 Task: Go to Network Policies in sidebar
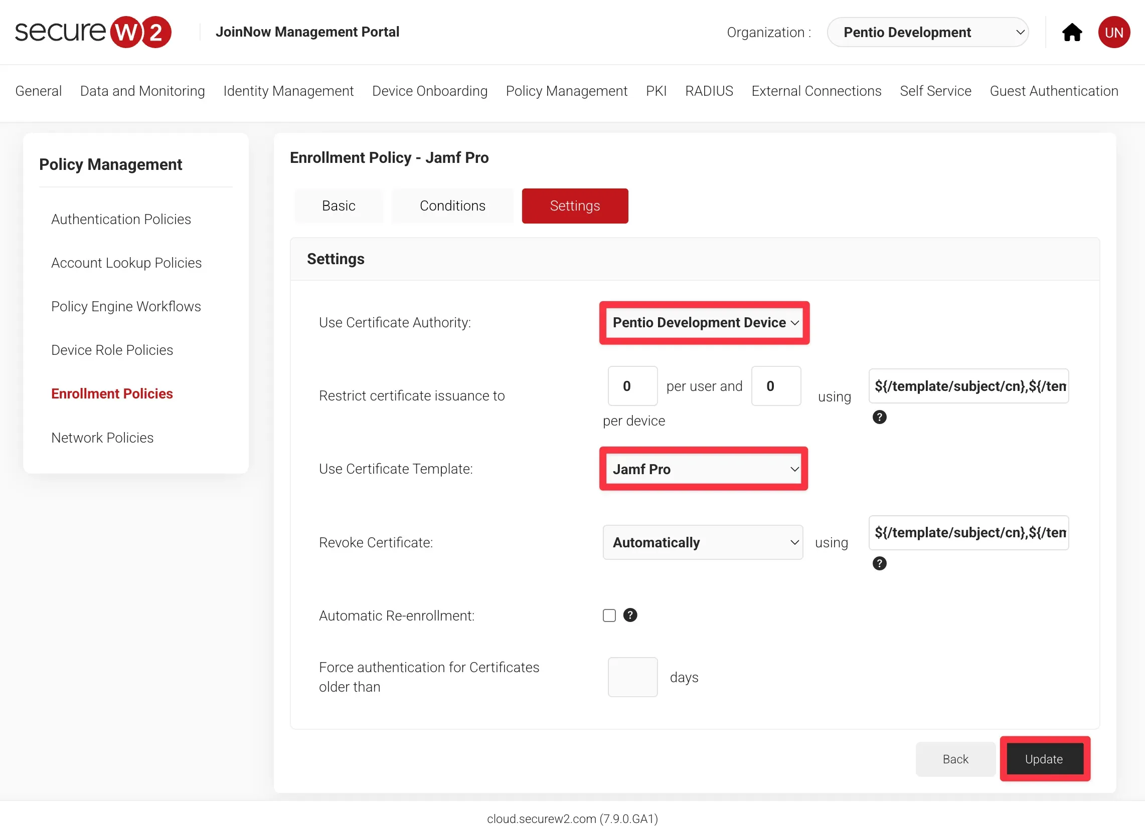(x=102, y=438)
